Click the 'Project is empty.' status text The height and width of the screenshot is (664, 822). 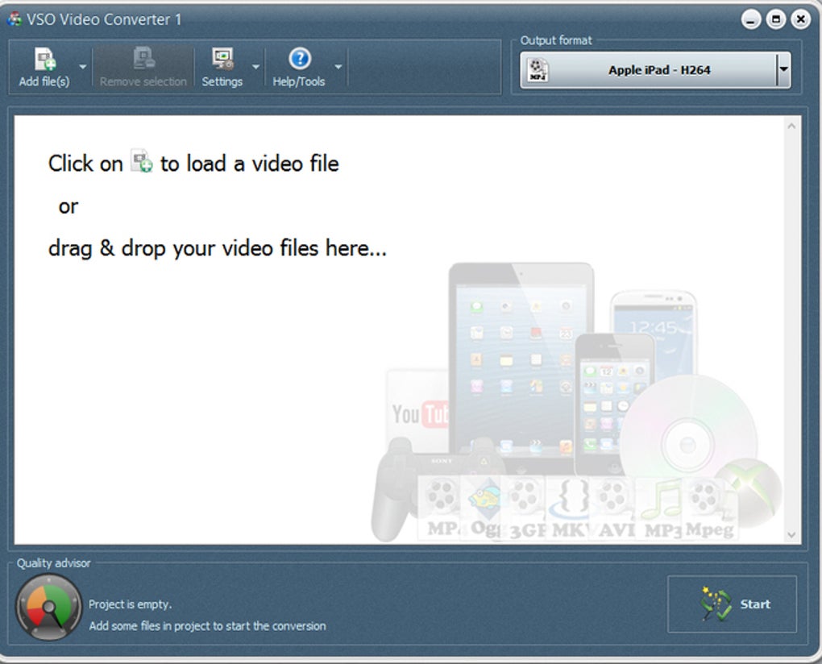click(x=130, y=604)
